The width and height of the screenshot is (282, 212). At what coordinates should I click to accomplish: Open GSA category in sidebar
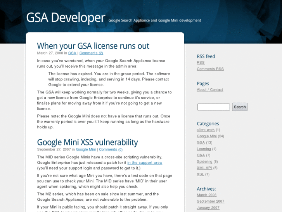pos(201,142)
